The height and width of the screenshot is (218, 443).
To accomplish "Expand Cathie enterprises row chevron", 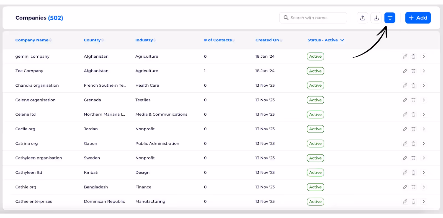I will (x=424, y=201).
